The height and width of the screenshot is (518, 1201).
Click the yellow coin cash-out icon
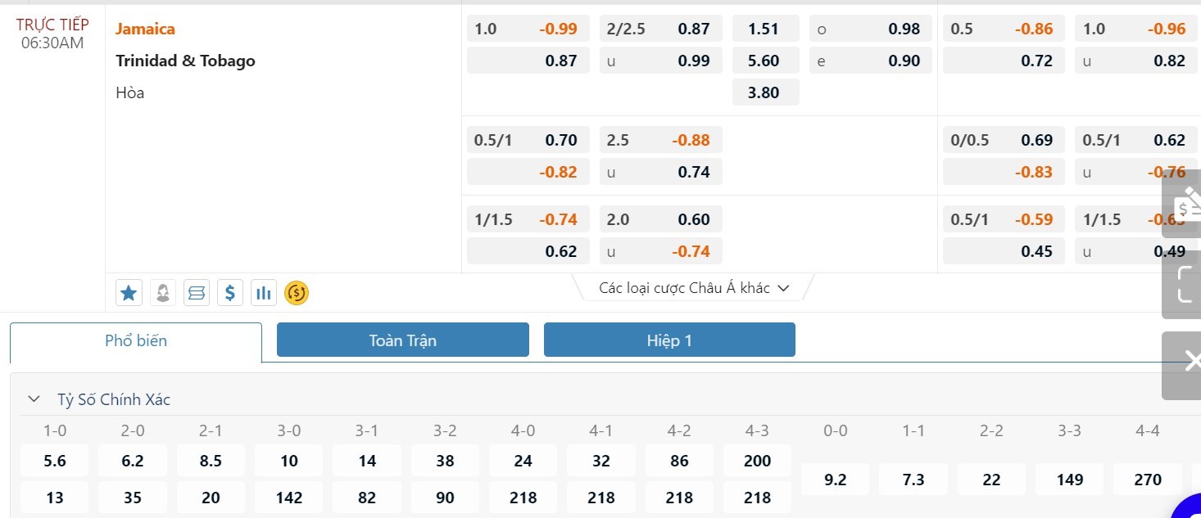(x=297, y=292)
